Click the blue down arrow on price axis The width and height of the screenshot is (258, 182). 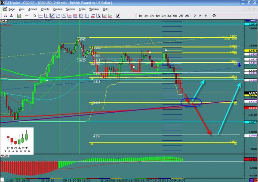tap(251, 65)
